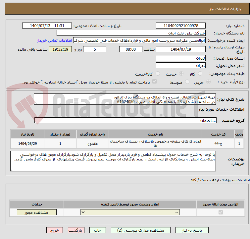Click 'اطلاعات مجوزهای ارائه خدمت / کالا' heading
Image resolution: width=250 pixels, height=239 pixels.
pos(220,180)
